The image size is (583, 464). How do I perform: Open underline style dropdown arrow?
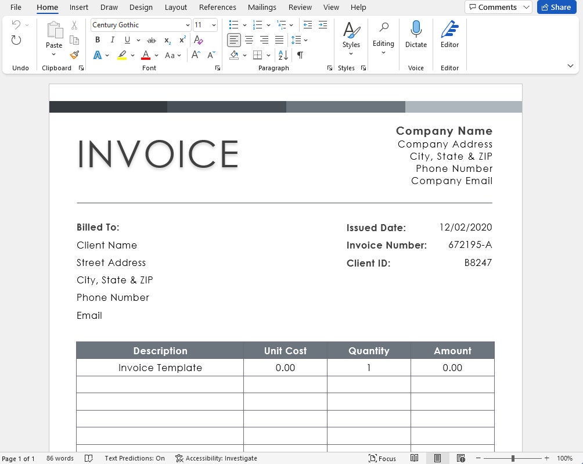[x=138, y=40]
